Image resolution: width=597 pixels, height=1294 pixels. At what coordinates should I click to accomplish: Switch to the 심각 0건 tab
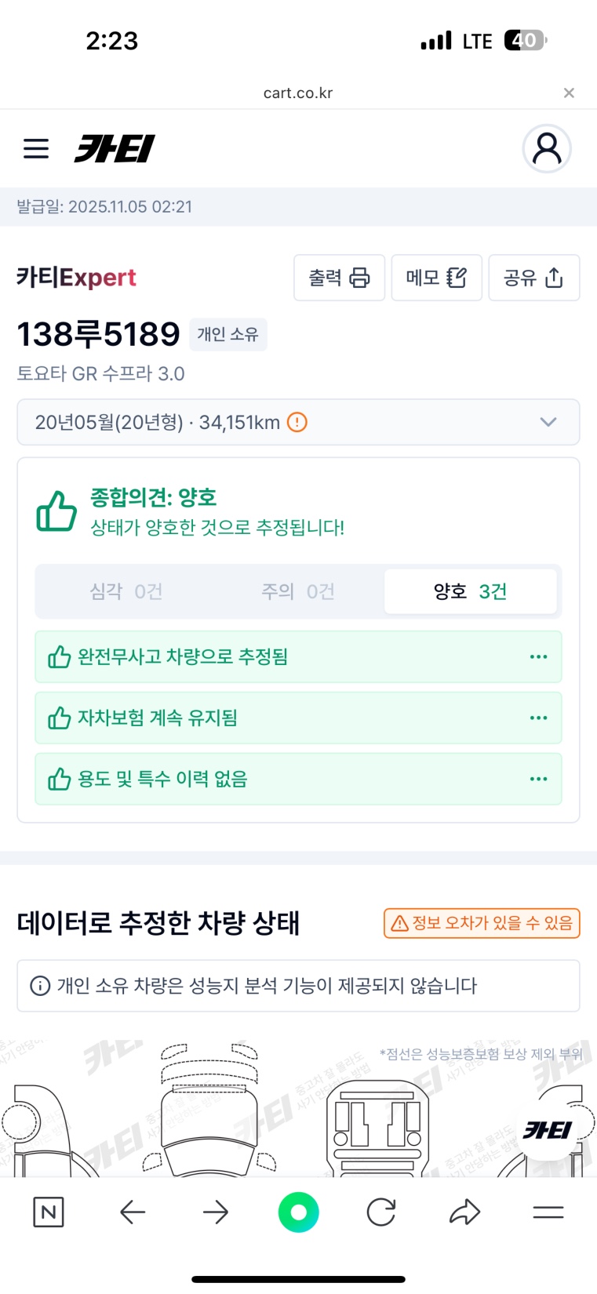(x=126, y=591)
